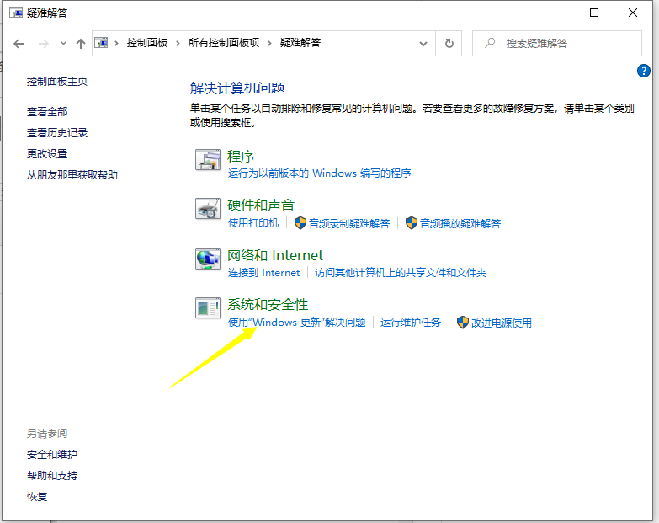Screen dimensions: 659x523
Task: Open 帮助和支持 link
Action: (x=52, y=476)
